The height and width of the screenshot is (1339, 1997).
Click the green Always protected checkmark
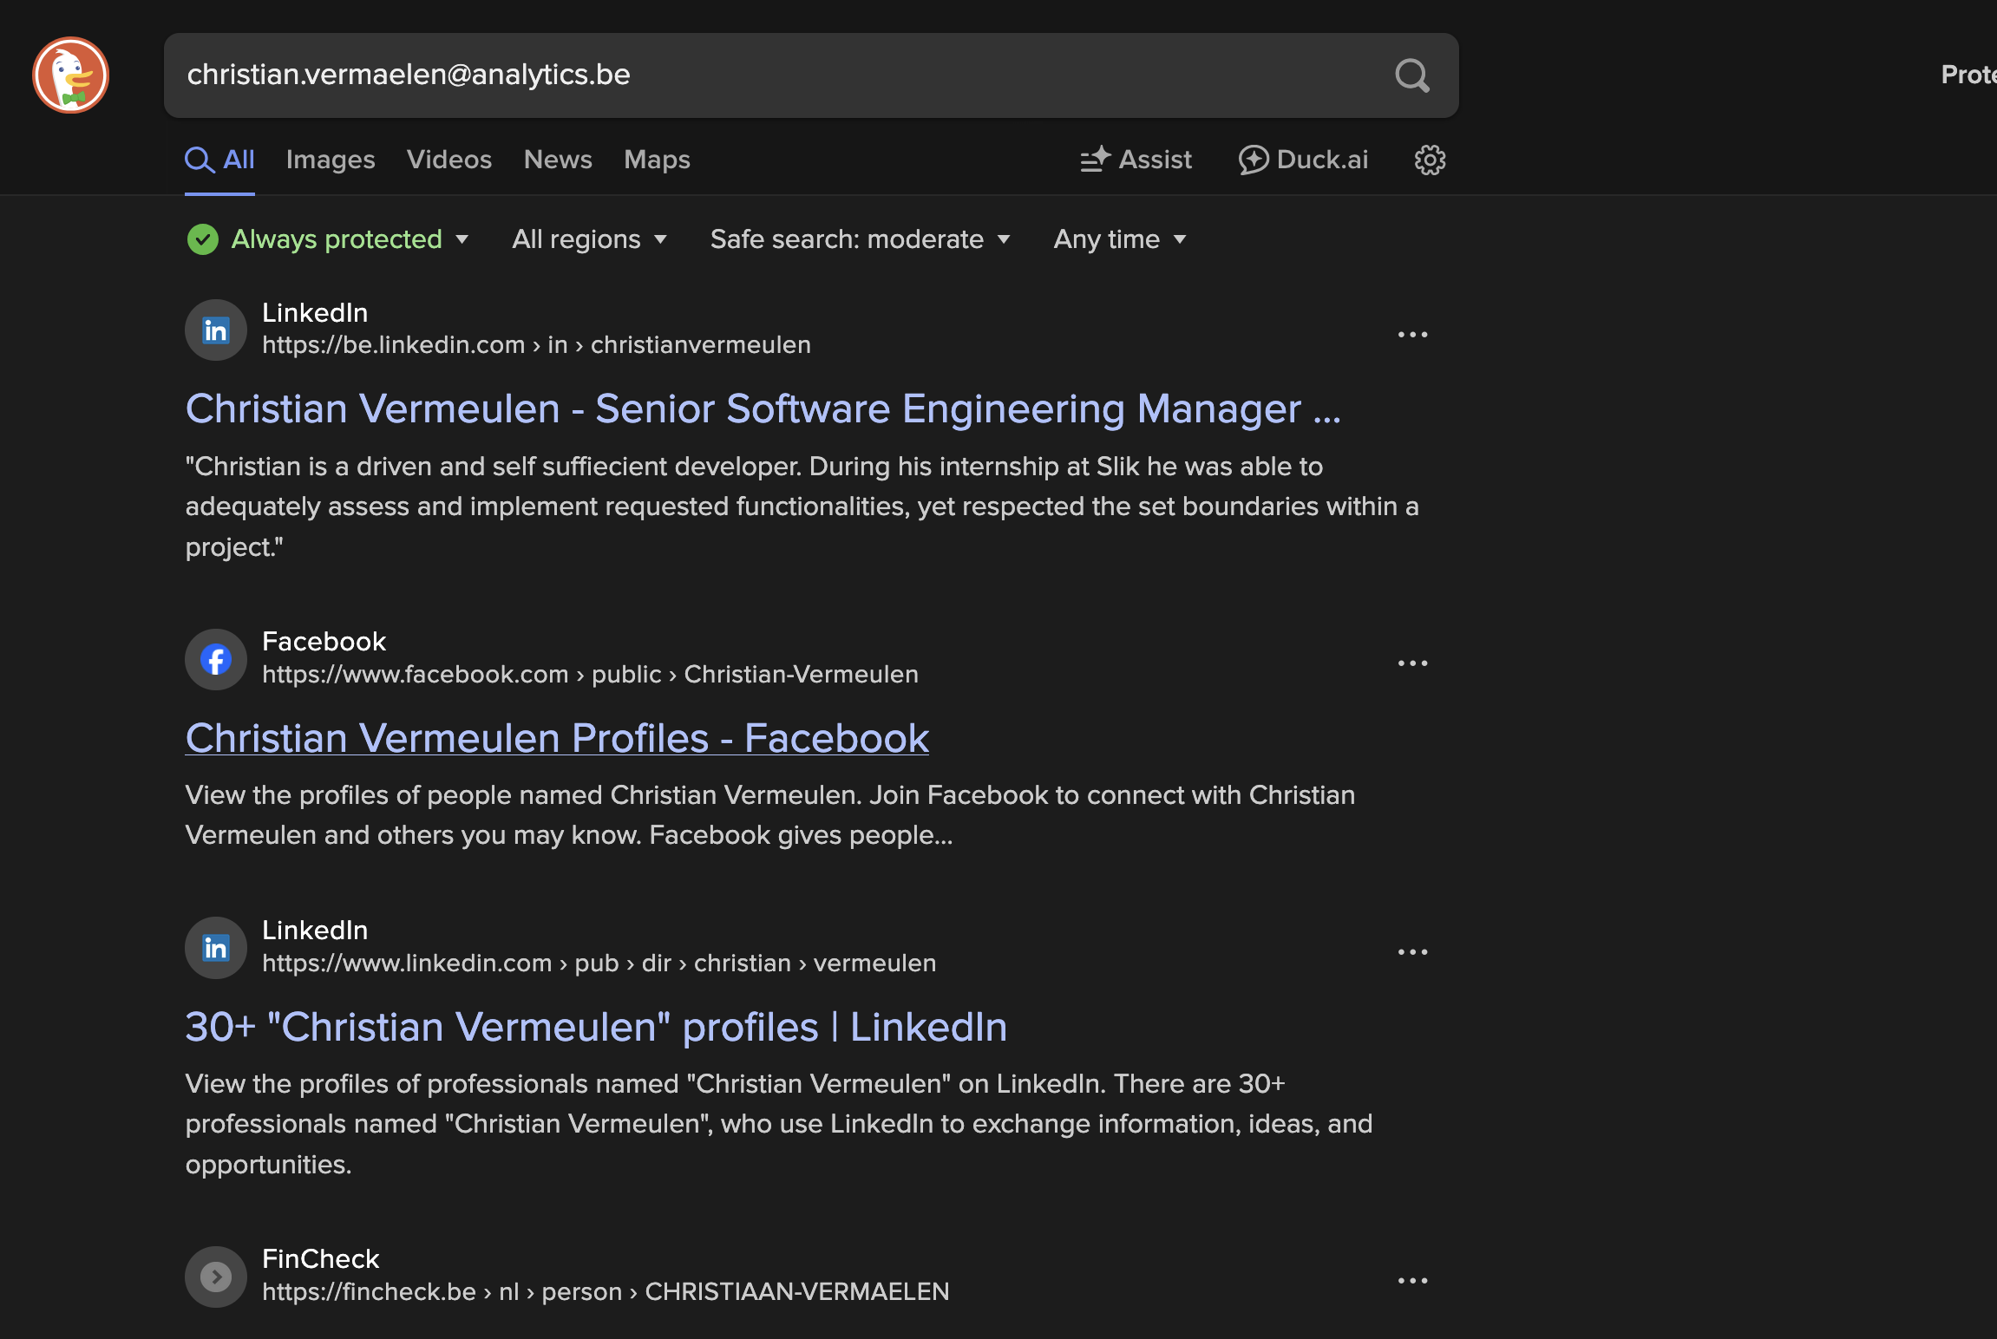point(203,239)
